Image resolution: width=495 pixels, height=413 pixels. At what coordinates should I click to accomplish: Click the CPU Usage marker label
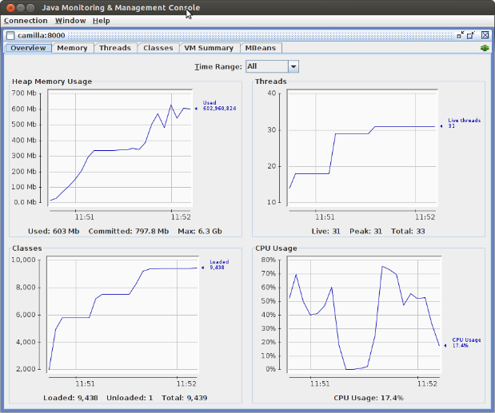click(466, 342)
